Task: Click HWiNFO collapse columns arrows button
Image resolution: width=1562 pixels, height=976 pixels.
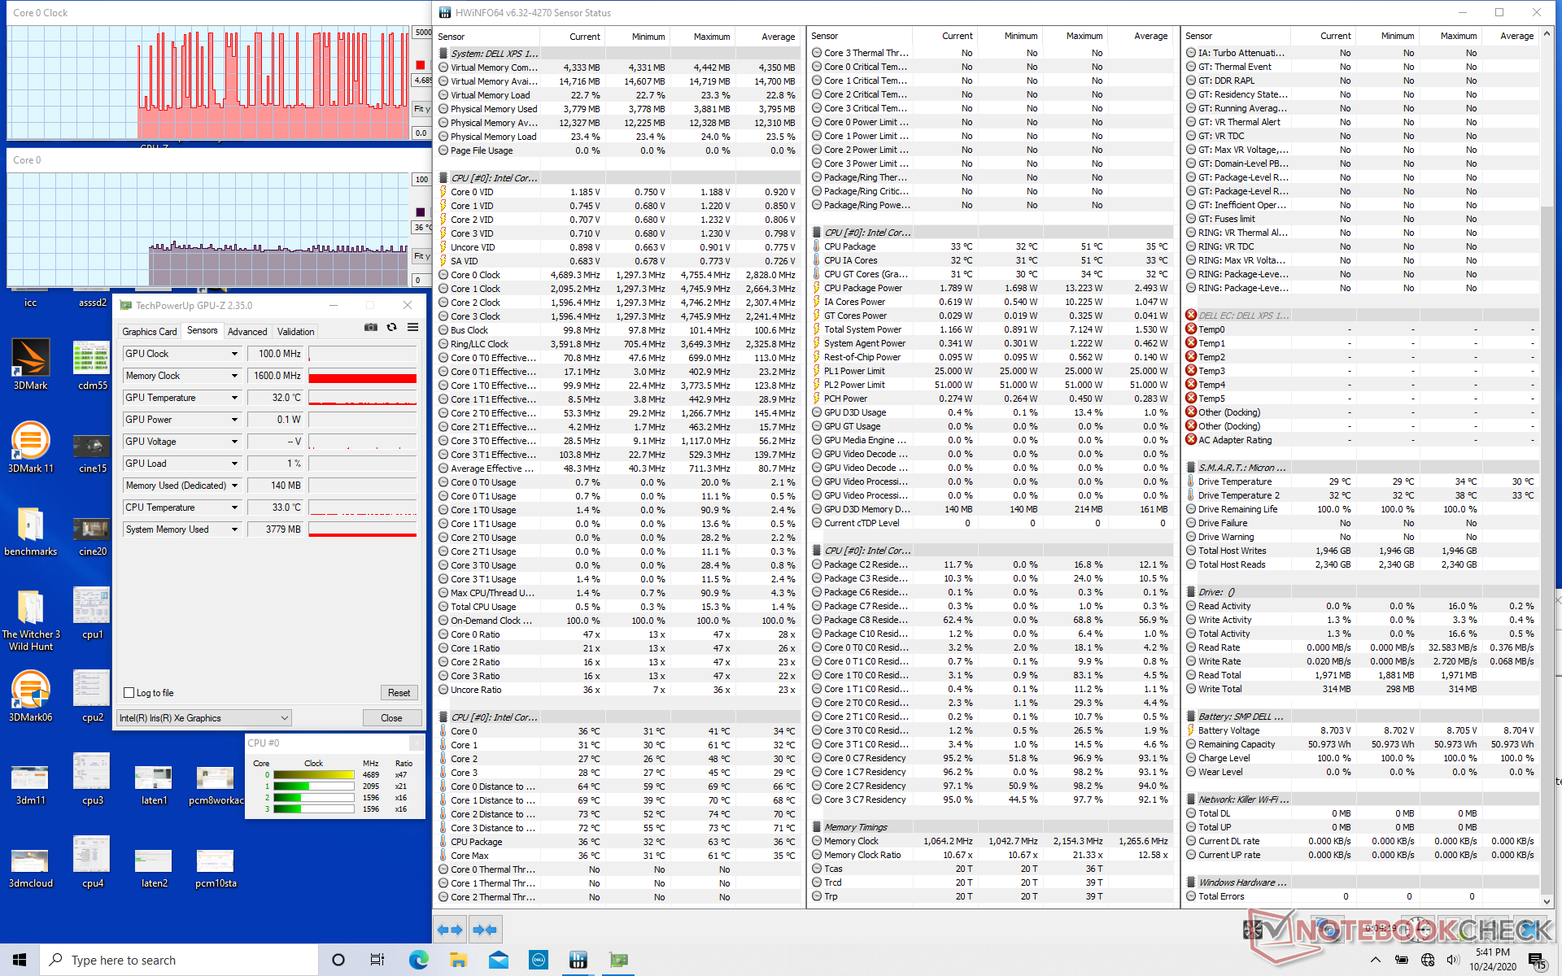Action: 485,930
